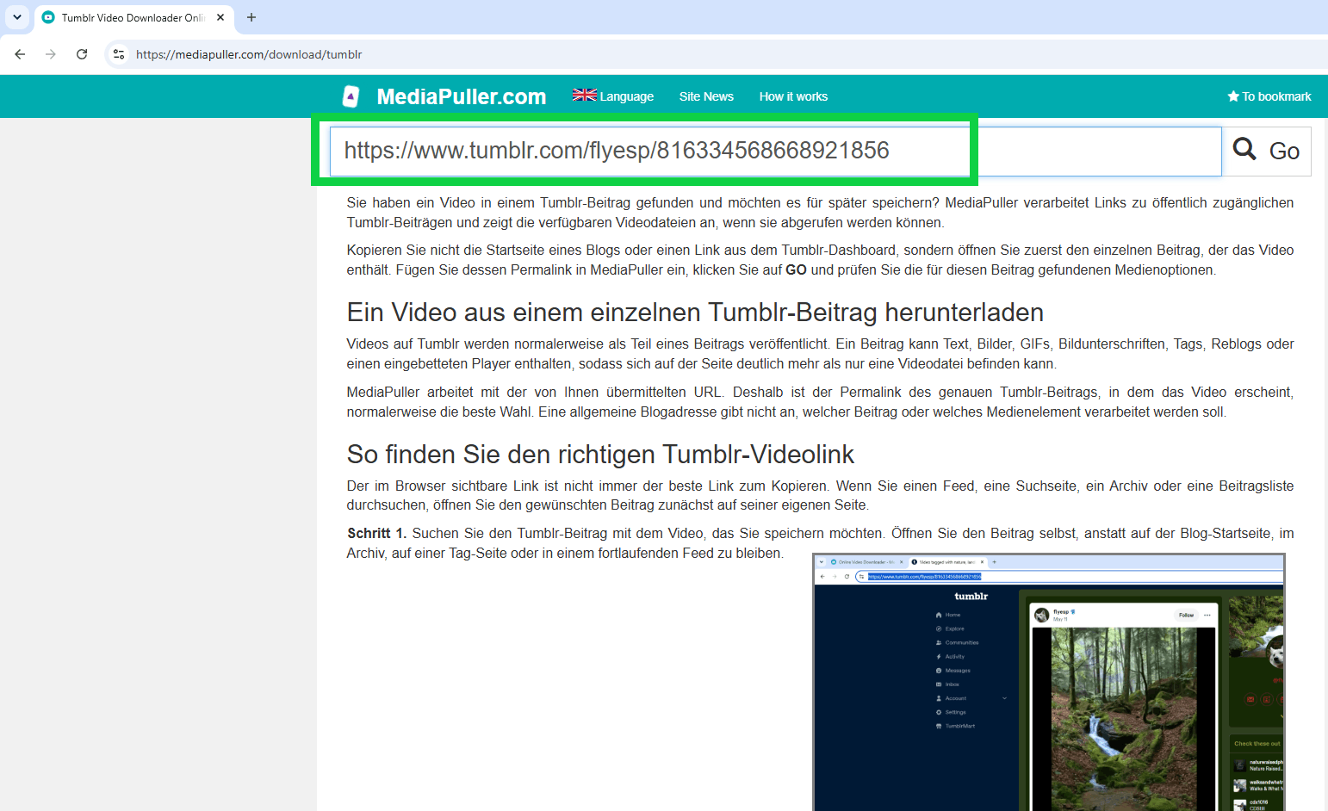
Task: Click the UK flag language icon
Action: (585, 96)
